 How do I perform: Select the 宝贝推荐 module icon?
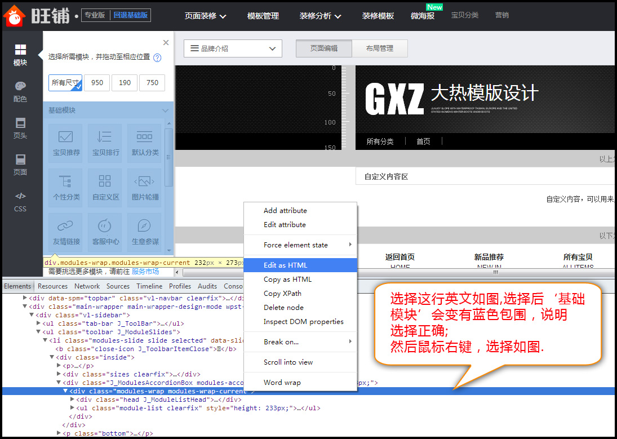coord(65,143)
